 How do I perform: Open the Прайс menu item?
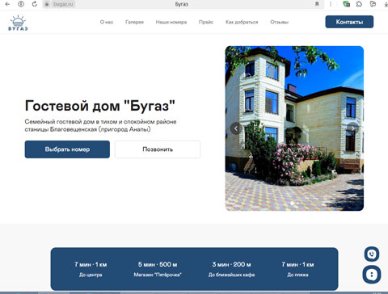[206, 22]
